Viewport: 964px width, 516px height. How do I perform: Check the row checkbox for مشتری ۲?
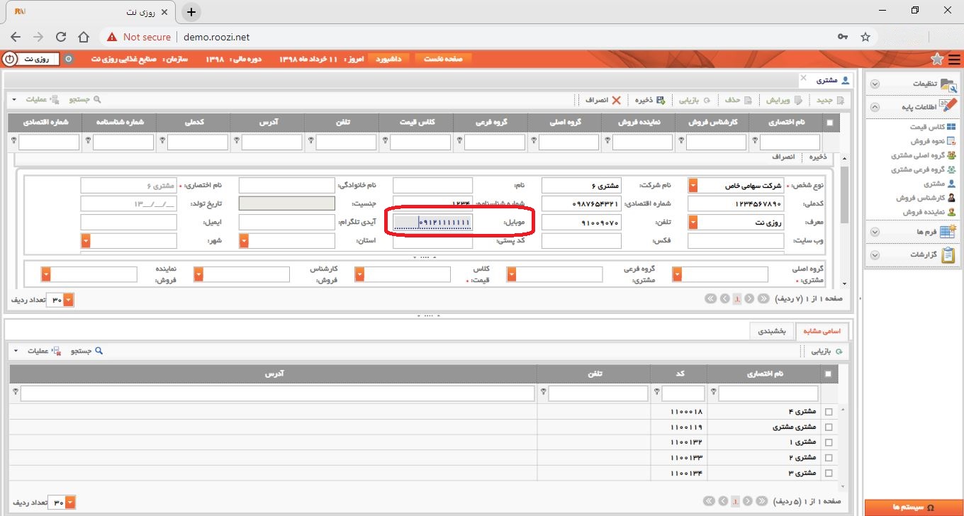coord(829,458)
